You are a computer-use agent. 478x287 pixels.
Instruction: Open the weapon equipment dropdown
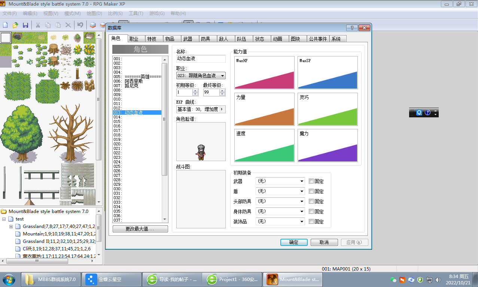(x=280, y=181)
